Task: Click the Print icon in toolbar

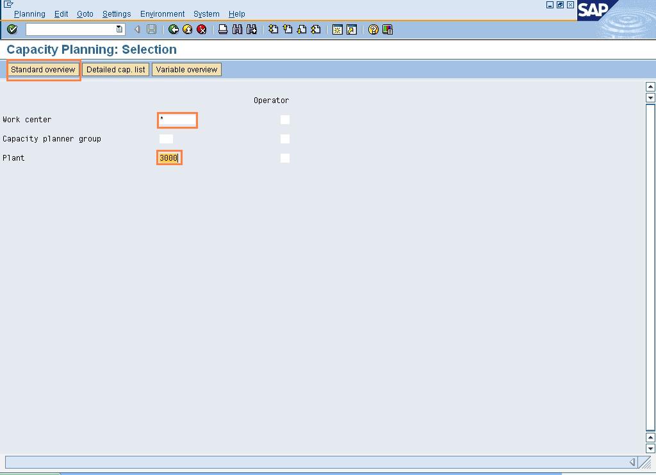Action: [x=223, y=29]
